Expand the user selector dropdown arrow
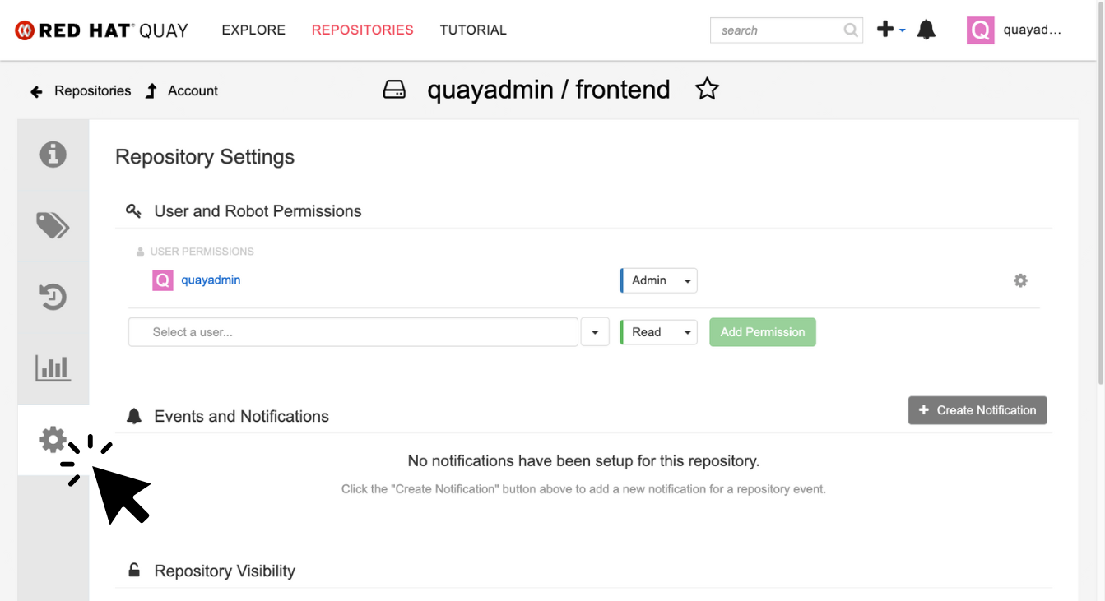 tap(595, 332)
